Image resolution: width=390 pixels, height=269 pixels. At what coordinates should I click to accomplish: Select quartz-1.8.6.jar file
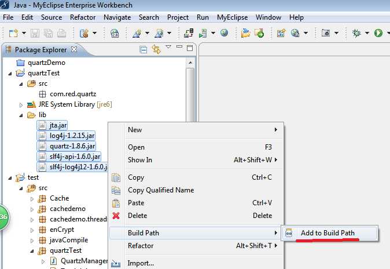coord(67,146)
